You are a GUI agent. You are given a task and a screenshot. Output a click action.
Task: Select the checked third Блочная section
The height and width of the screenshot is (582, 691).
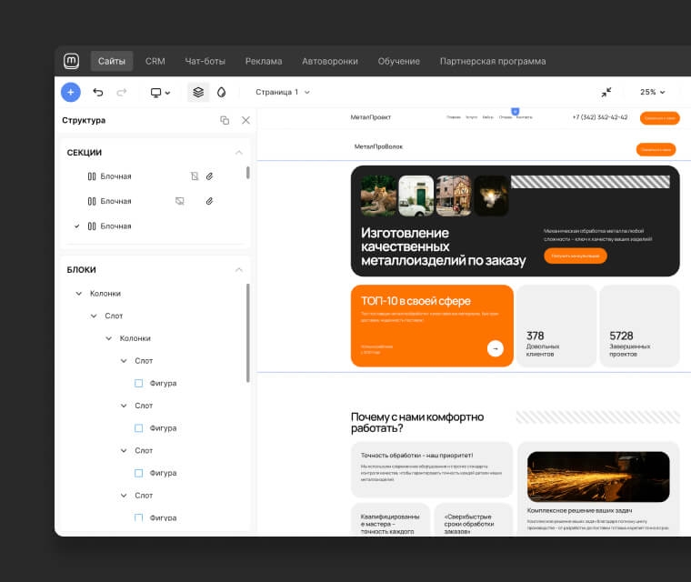[115, 226]
